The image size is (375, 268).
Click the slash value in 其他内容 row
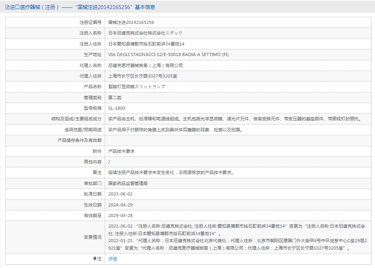point(109,162)
